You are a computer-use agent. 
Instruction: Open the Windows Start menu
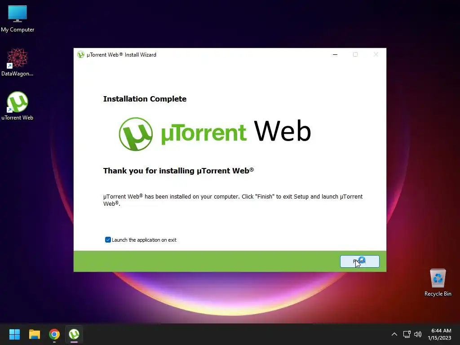pos(14,334)
